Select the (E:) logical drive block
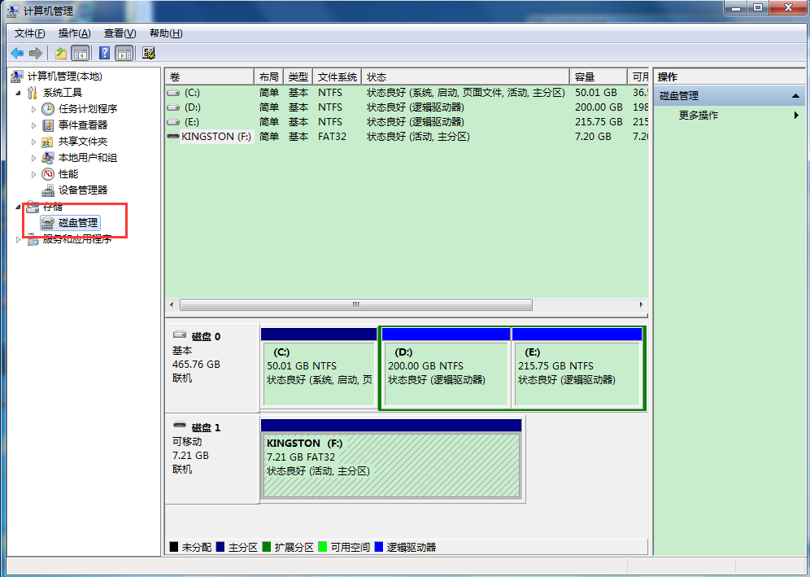This screenshot has height=577, width=810. pyautogui.click(x=577, y=368)
